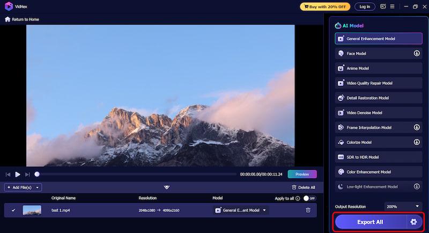Click the middle of the timeline track

point(137,174)
